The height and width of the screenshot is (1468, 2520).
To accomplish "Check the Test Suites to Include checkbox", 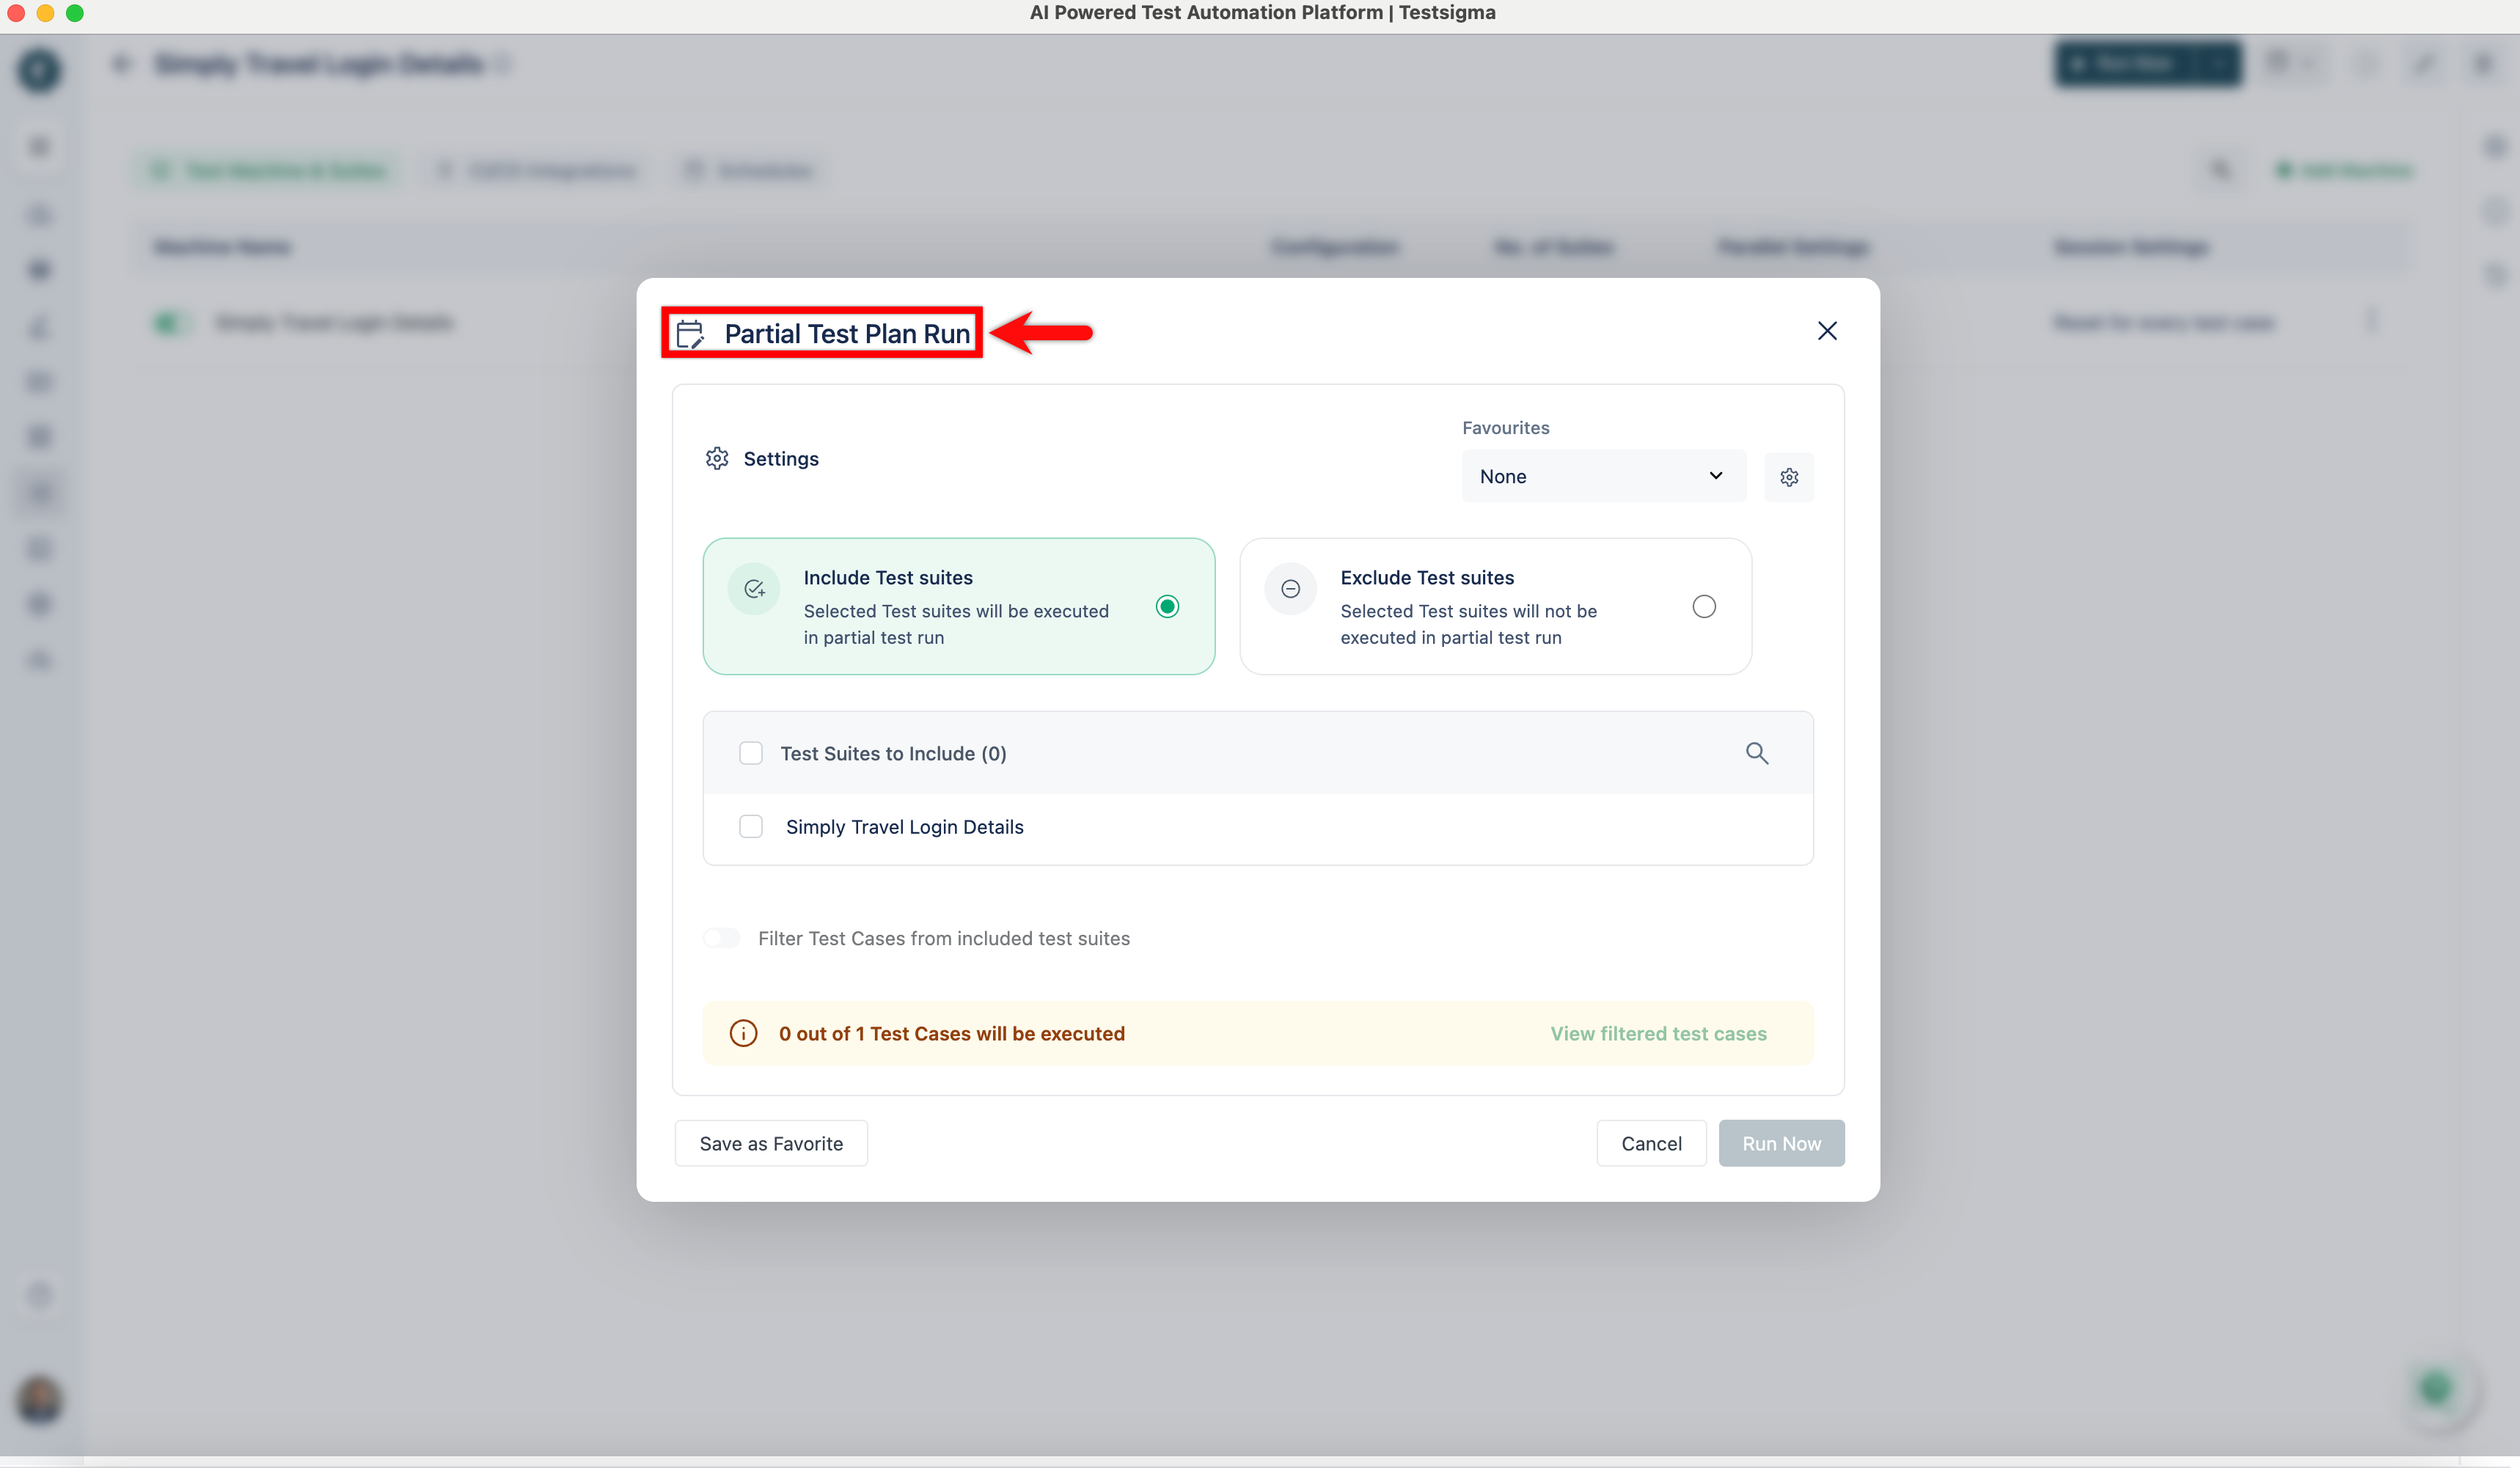I will (751, 753).
